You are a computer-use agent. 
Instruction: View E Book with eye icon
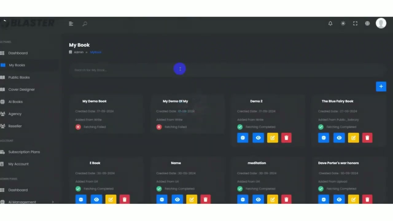[96, 199]
